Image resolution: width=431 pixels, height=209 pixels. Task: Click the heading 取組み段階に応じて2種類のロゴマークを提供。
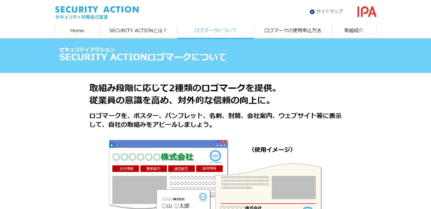click(x=184, y=88)
